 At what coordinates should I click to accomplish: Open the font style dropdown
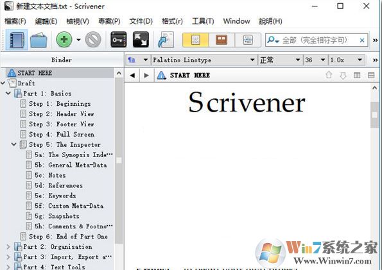(280, 60)
